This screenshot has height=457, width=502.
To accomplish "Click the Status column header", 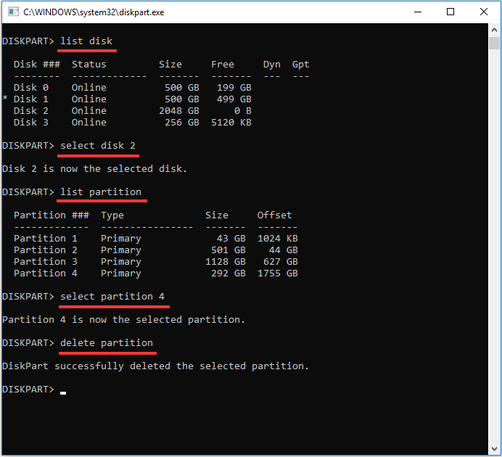I will [89, 65].
